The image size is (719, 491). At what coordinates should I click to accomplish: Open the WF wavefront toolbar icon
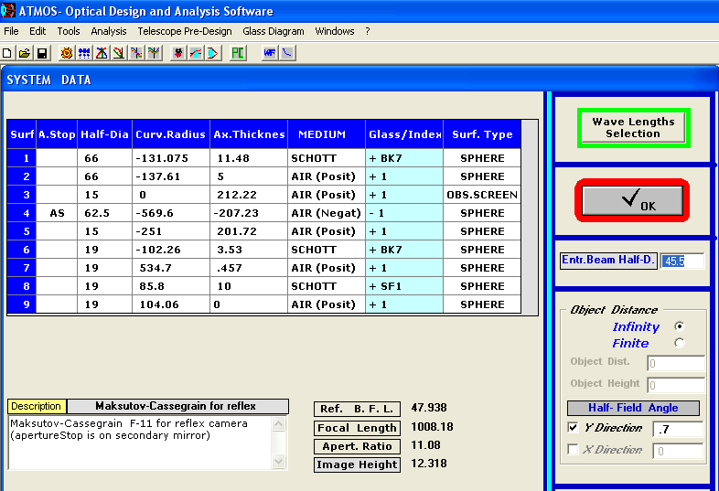[x=270, y=53]
